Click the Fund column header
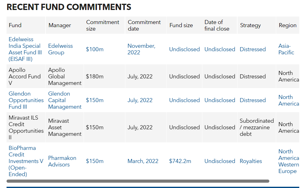The height and width of the screenshot is (188, 303). [x=14, y=25]
